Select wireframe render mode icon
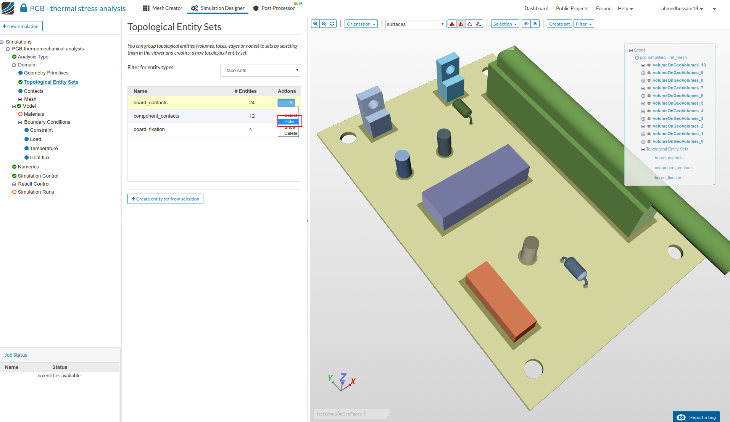Image resolution: width=730 pixels, height=422 pixels. pos(470,24)
